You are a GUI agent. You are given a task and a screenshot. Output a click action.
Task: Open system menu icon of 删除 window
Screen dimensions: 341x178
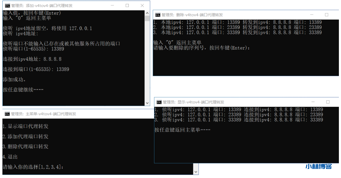(x=158, y=15)
